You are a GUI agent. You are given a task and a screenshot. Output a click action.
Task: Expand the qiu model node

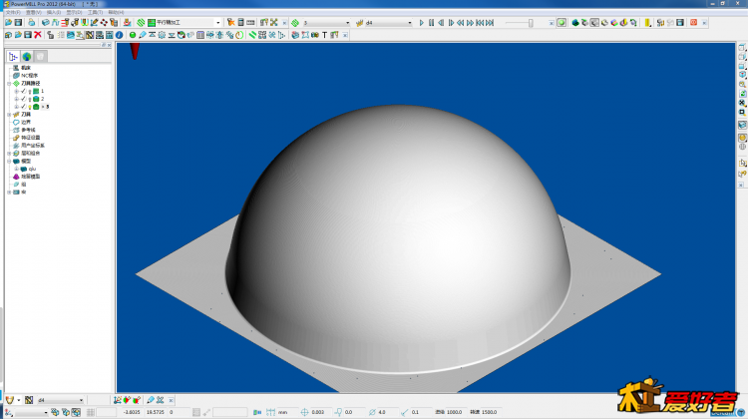[x=17, y=169]
